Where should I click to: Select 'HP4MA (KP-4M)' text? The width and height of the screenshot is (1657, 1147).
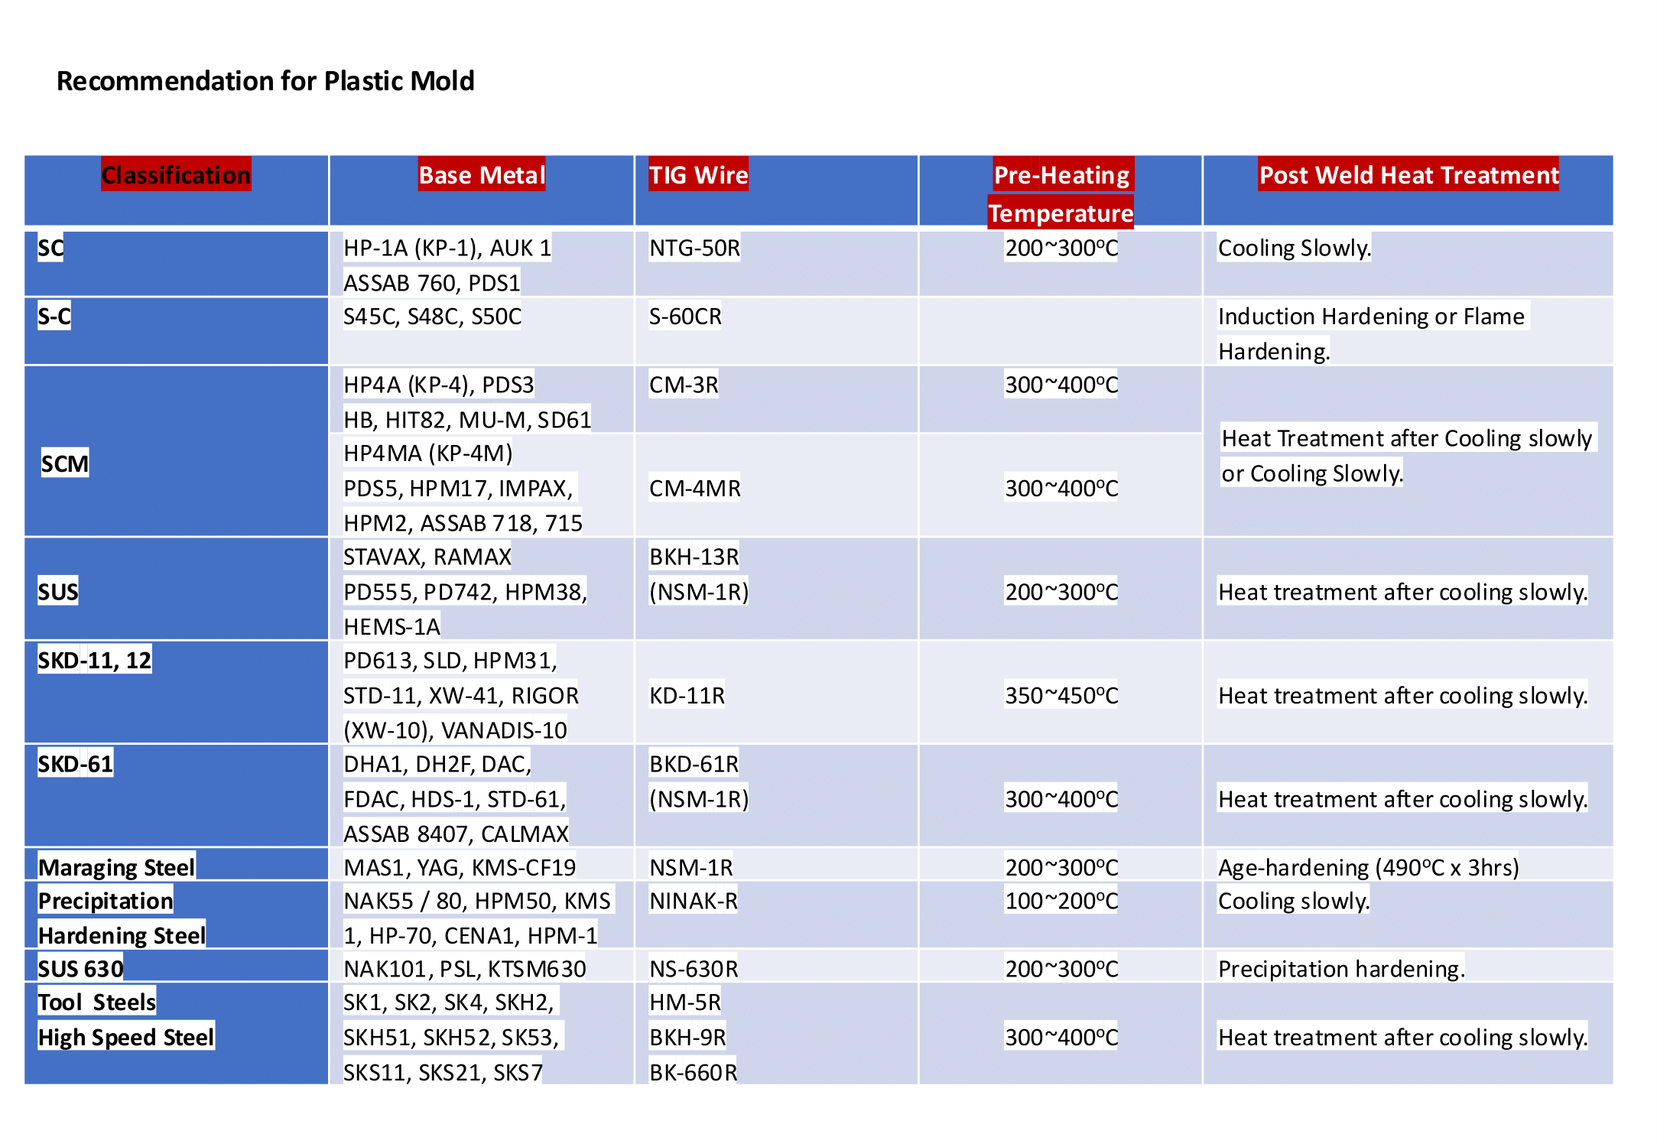point(428,453)
